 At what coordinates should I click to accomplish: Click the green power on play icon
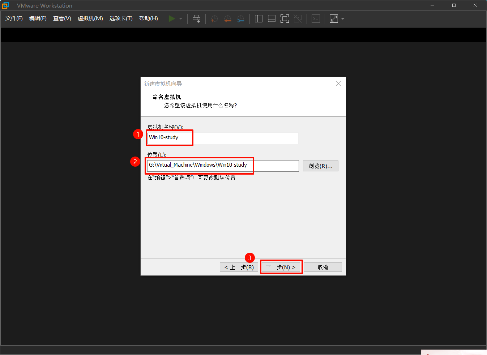click(172, 19)
